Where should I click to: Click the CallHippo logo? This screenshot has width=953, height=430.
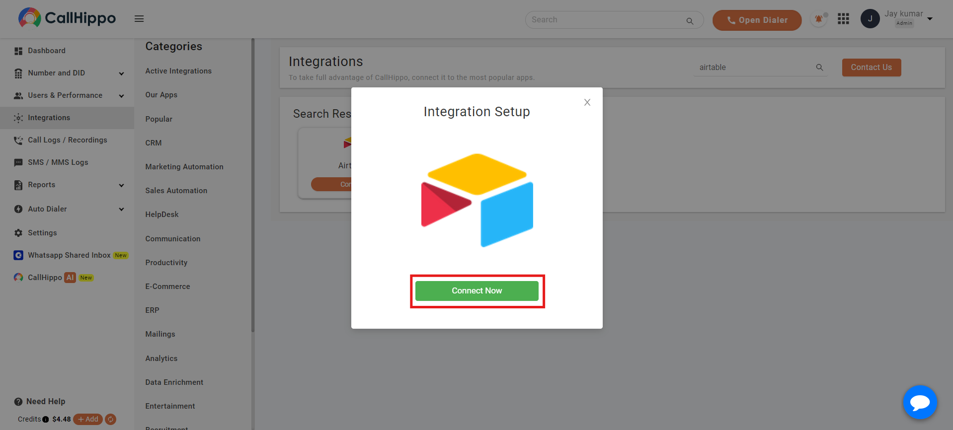pyautogui.click(x=67, y=18)
